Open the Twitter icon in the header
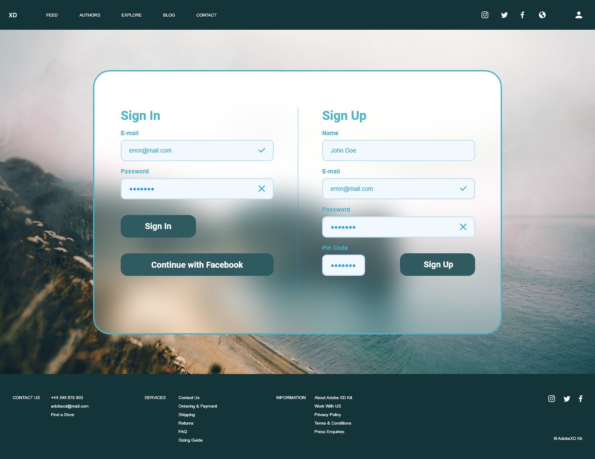 [x=504, y=15]
